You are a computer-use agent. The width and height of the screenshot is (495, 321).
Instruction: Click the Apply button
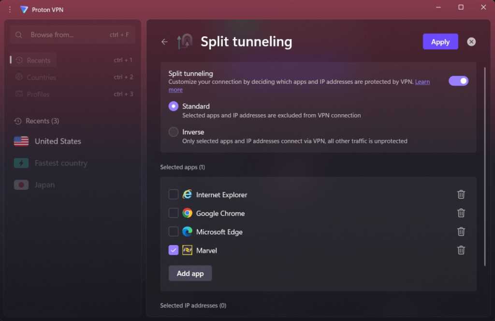point(440,42)
